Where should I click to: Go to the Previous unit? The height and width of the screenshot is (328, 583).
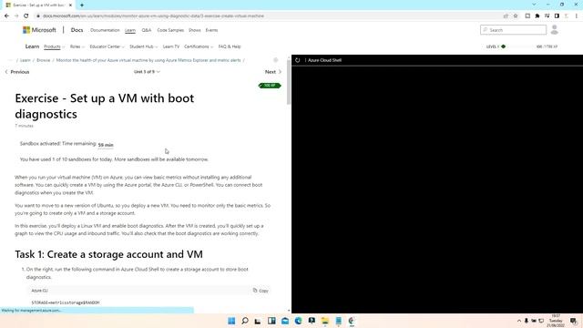(17, 72)
